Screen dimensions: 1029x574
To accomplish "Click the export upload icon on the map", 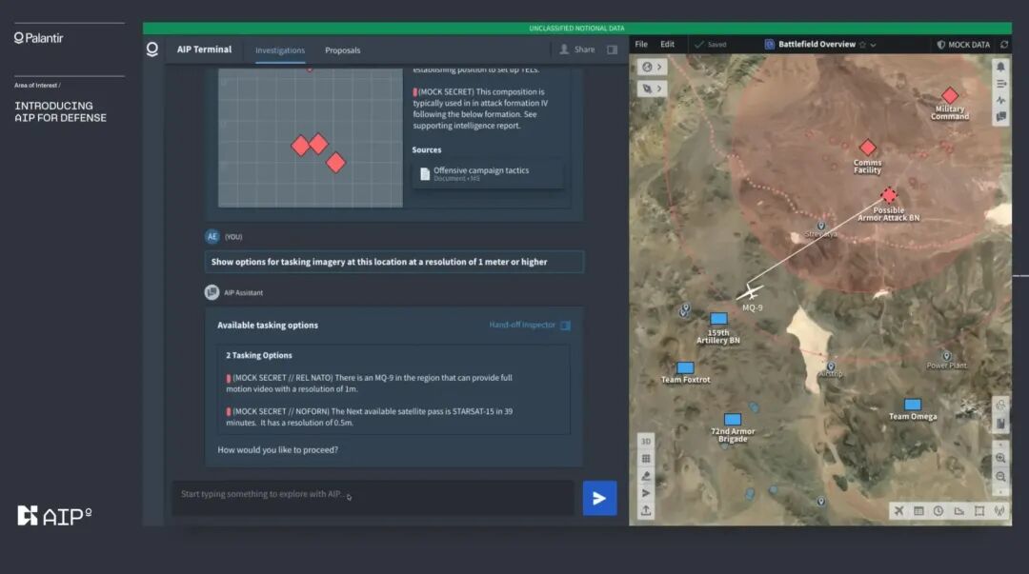I will [646, 510].
